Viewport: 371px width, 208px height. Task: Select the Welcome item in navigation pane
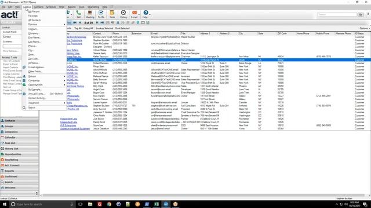click(x=19, y=188)
